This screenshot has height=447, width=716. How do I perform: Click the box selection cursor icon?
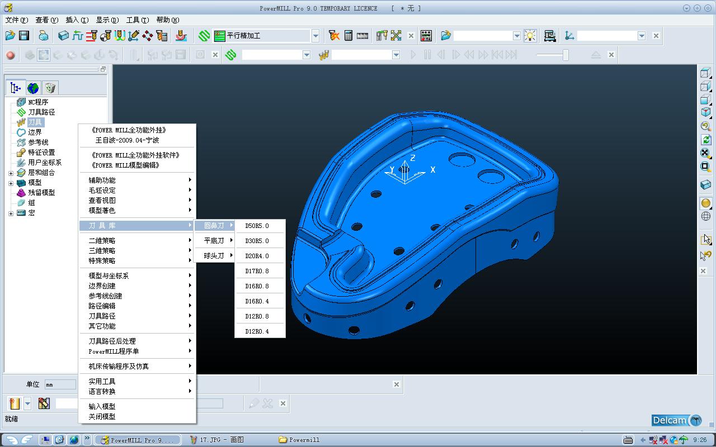click(705, 240)
